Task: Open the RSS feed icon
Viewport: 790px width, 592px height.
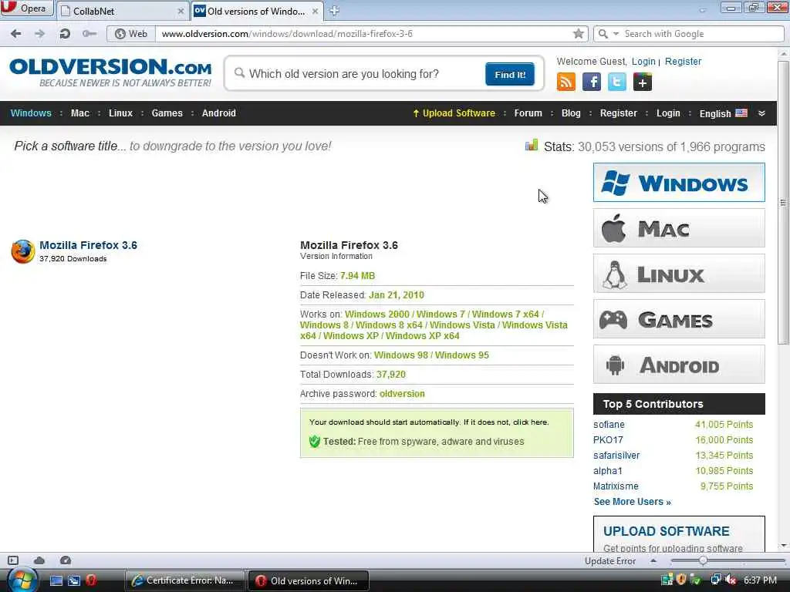Action: coord(565,82)
